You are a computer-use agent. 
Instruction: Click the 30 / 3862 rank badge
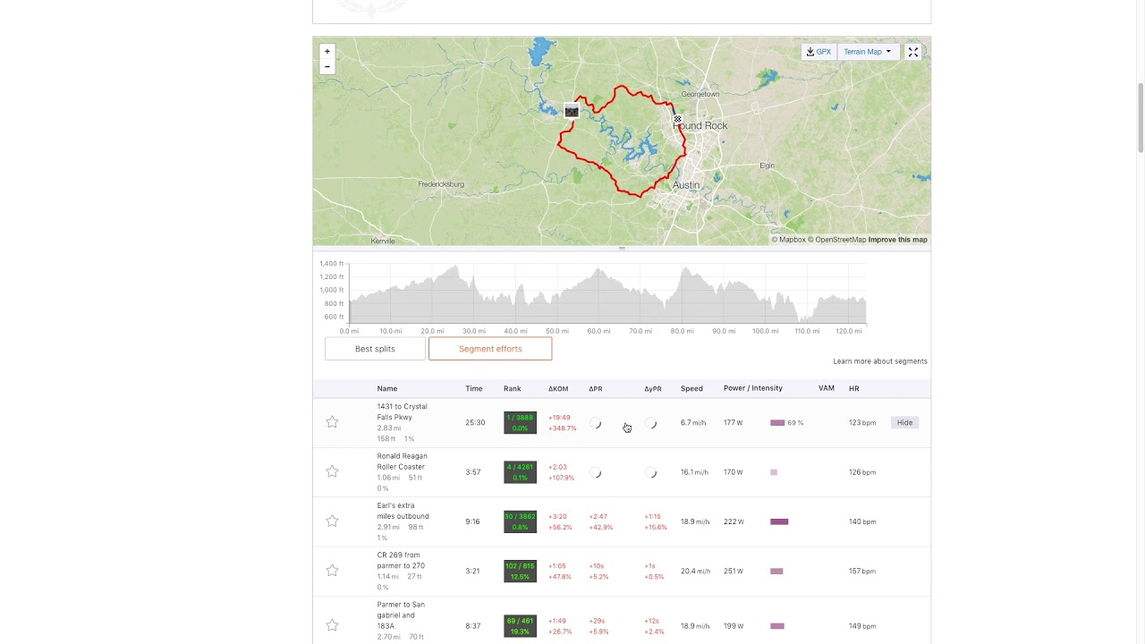point(520,521)
